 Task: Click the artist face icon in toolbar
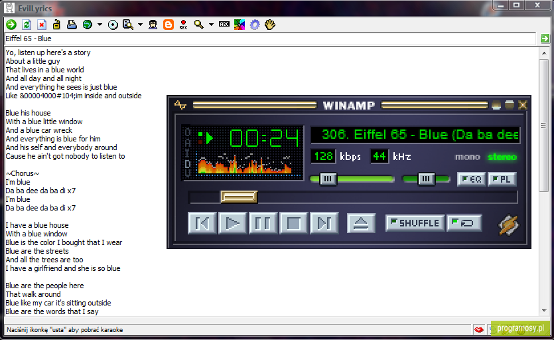[x=153, y=25]
